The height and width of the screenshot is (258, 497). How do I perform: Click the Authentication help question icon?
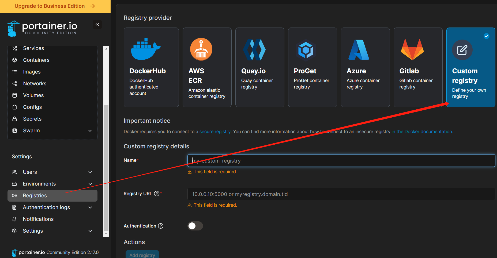click(161, 226)
